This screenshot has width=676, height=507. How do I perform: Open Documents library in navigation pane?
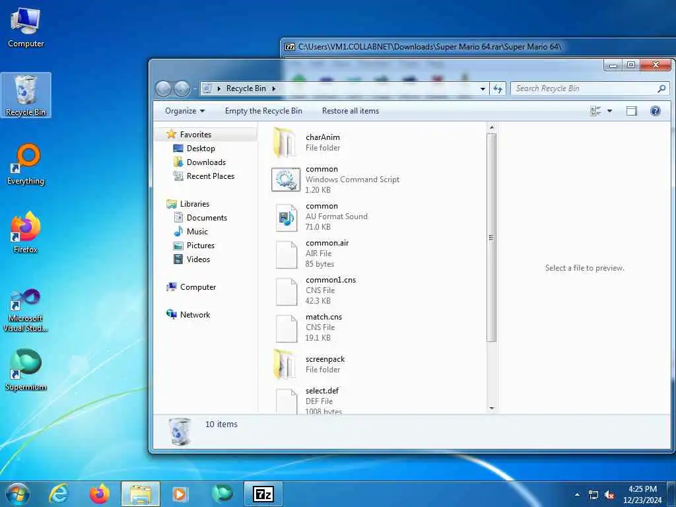click(x=207, y=218)
